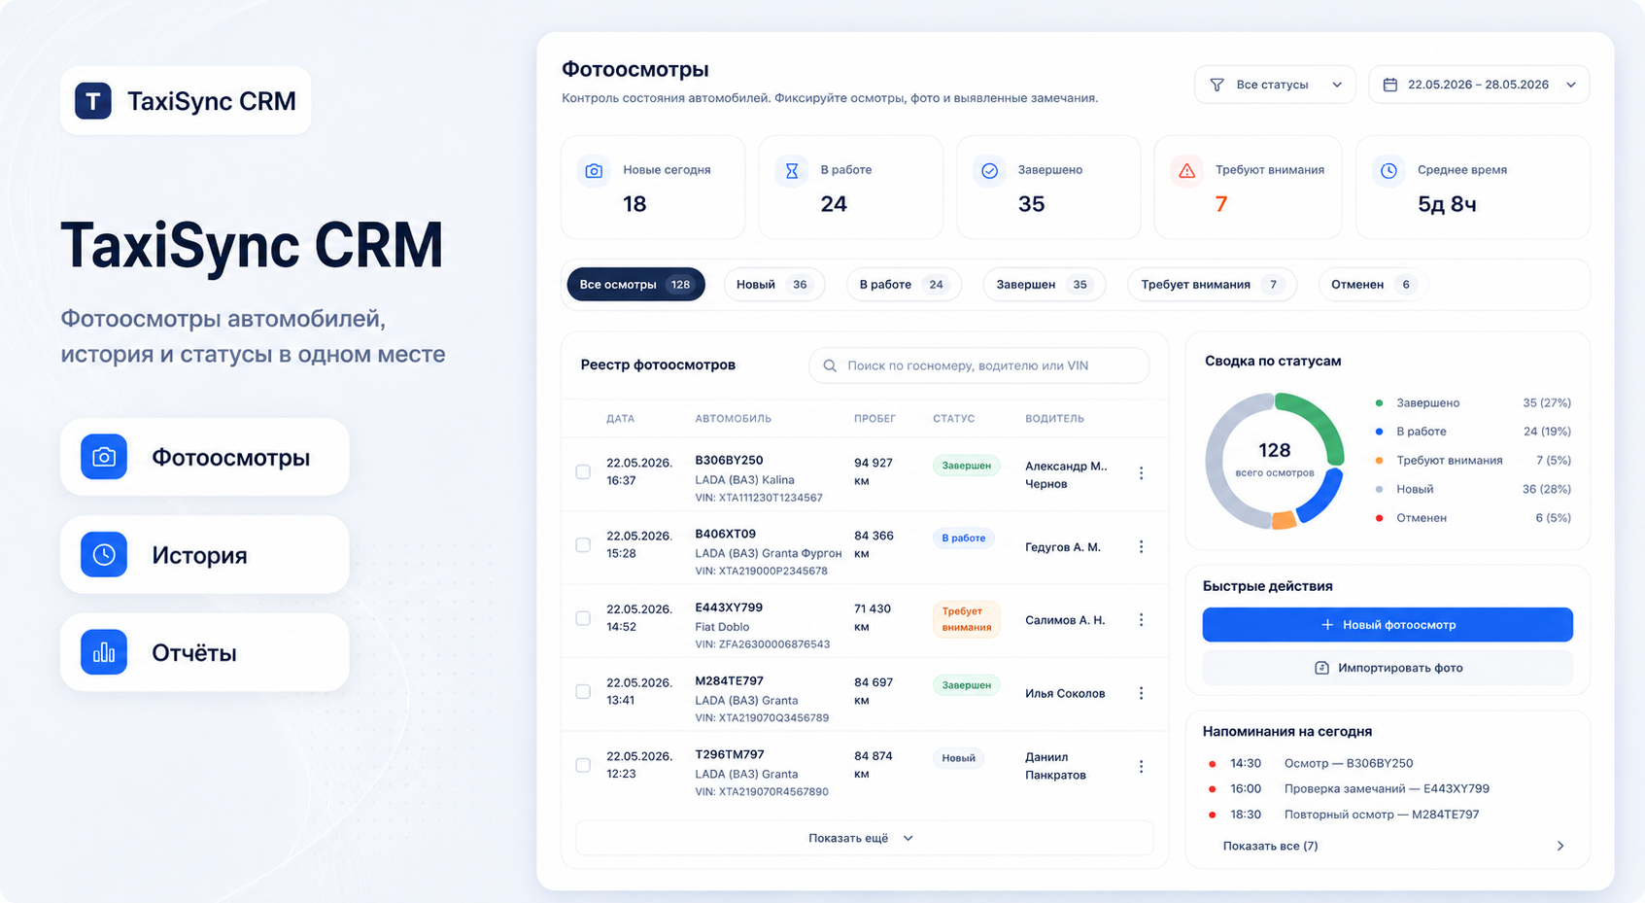Click the funnel filter icon near Все статусы
This screenshot has height=903, width=1645.
tap(1217, 85)
